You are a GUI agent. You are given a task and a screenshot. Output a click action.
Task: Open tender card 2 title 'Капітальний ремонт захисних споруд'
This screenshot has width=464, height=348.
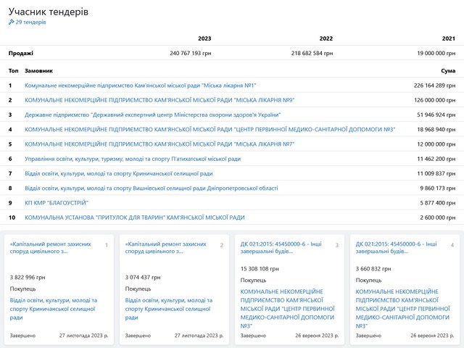click(x=166, y=248)
